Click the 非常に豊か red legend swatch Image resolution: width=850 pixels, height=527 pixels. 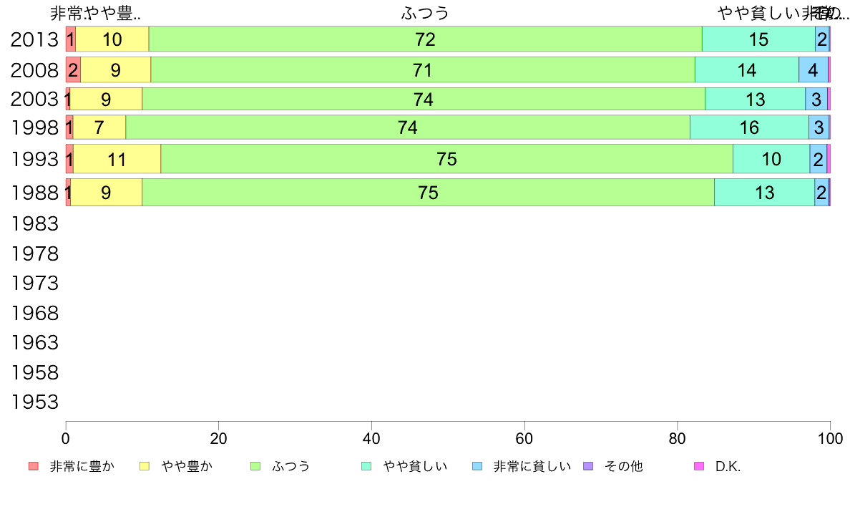tap(34, 466)
